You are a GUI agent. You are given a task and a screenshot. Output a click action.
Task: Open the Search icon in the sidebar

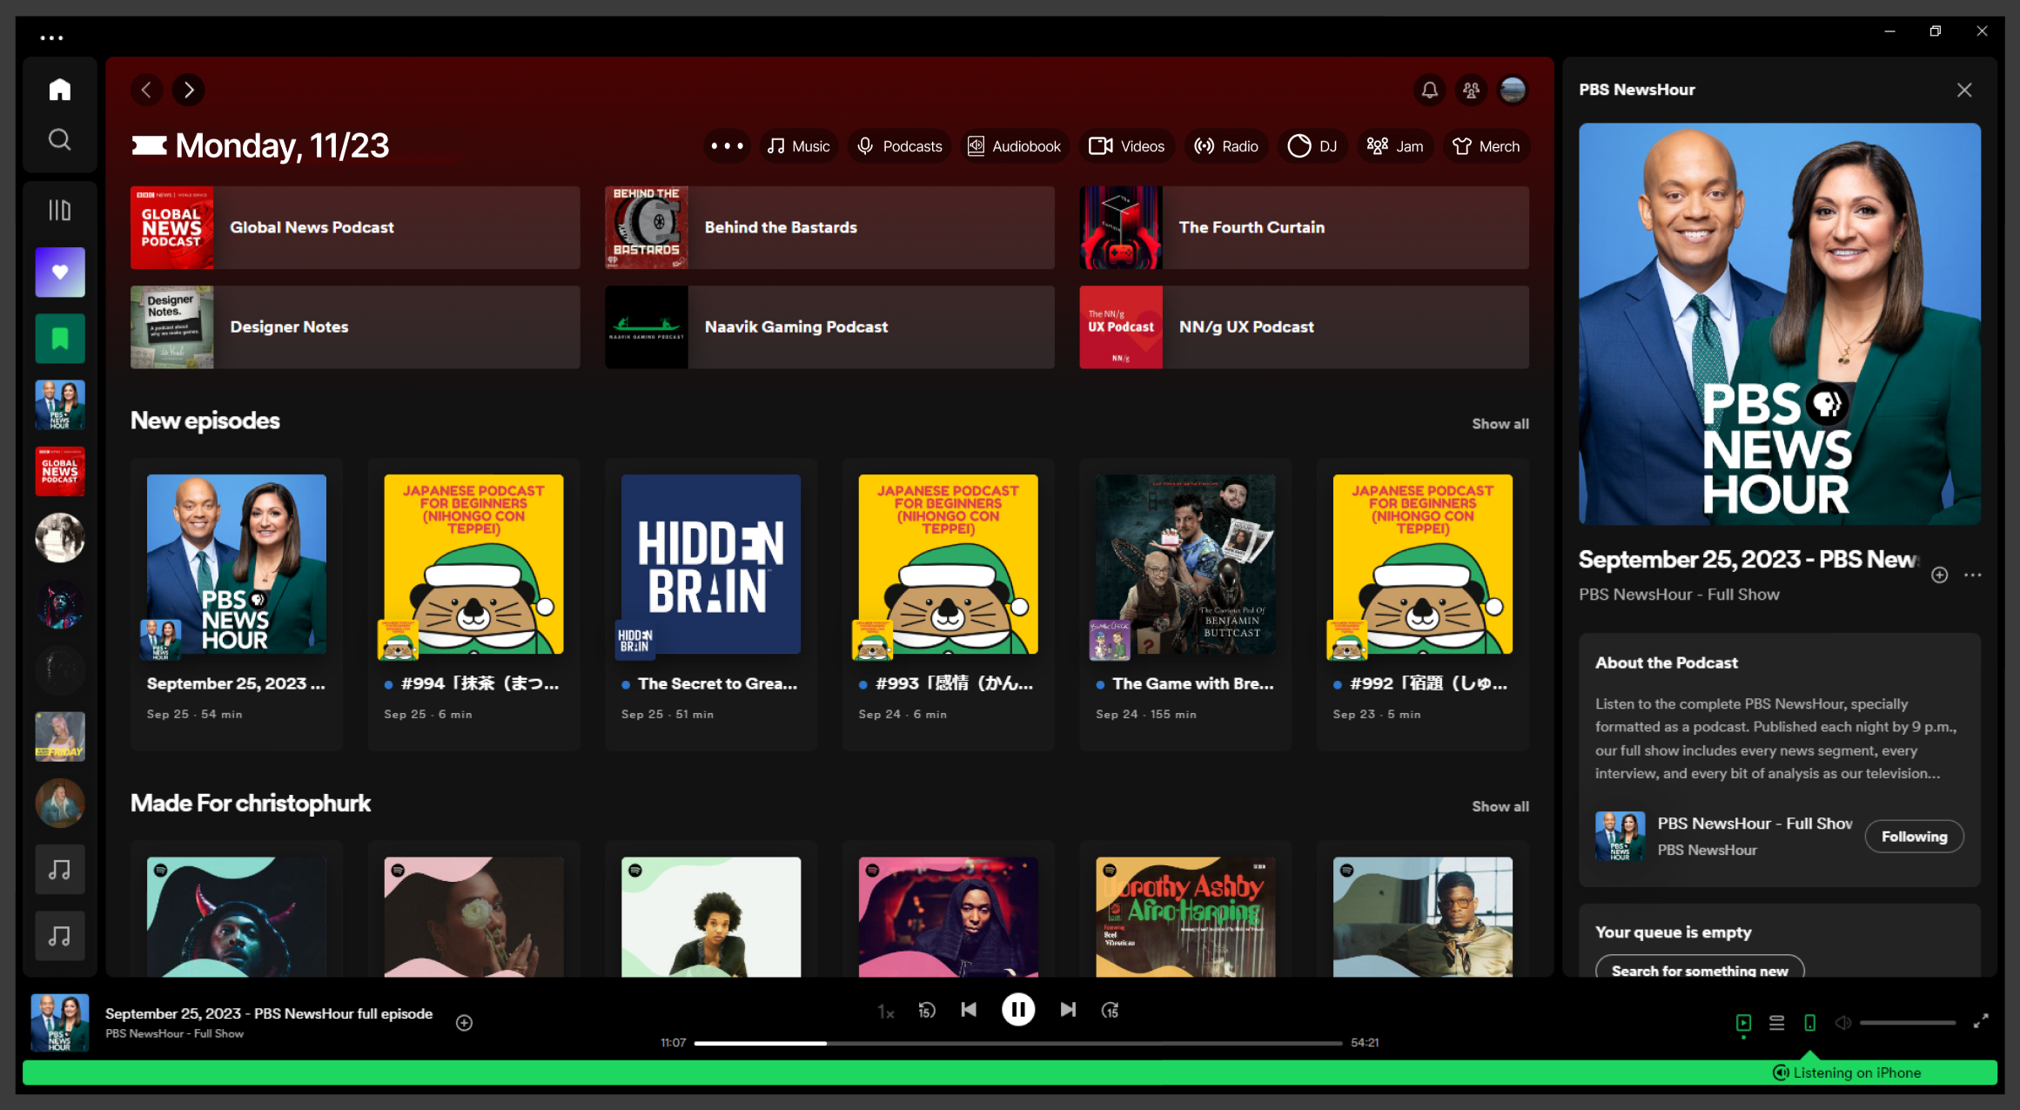(x=59, y=139)
